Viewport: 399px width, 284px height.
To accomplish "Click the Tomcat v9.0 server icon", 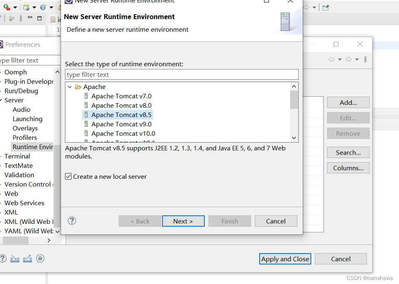I will pos(86,124).
